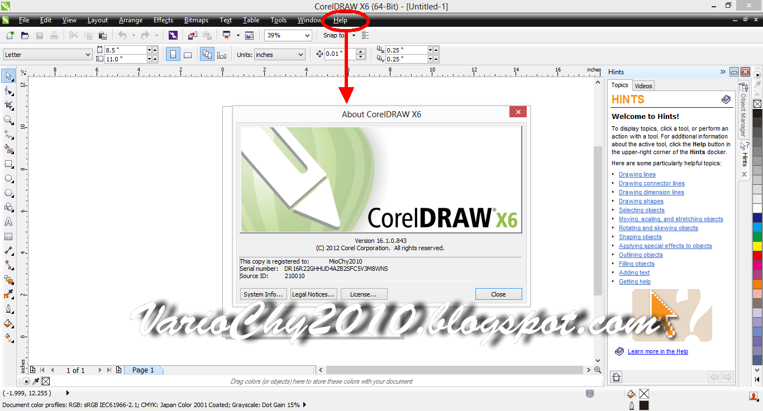Click zoom magnifier icon at scrollbar corner

(598, 370)
